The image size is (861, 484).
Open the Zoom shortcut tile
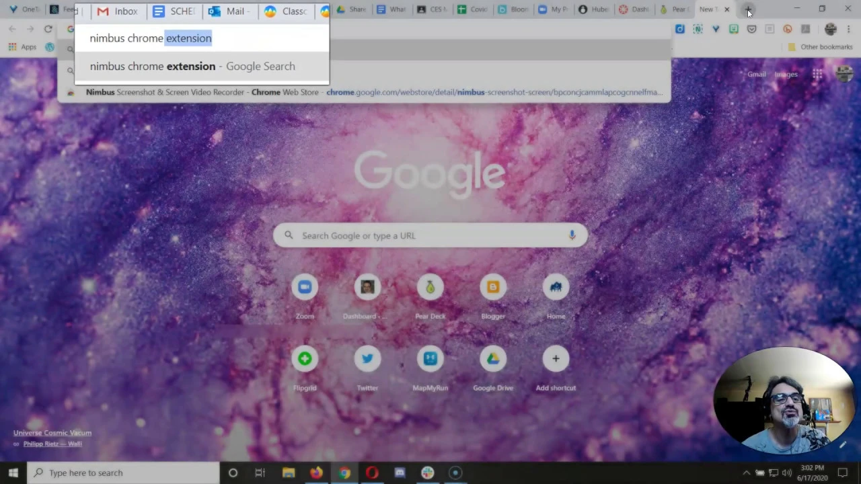click(x=305, y=296)
